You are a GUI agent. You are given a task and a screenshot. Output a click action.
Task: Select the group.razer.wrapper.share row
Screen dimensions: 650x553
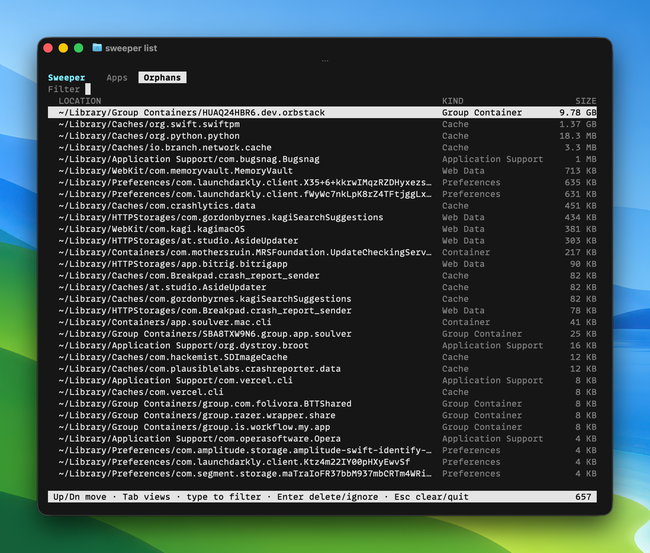point(322,415)
